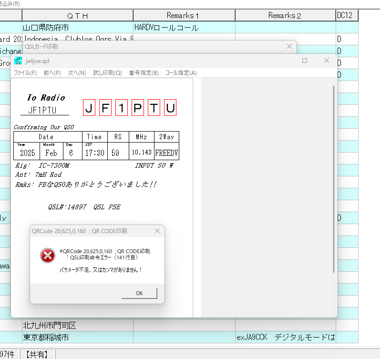Click the ja4joe.qsl window app icon
The image size is (380, 359).
pos(18,61)
